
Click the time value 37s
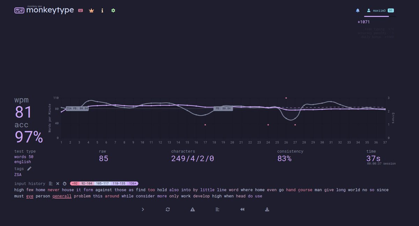click(x=373, y=159)
